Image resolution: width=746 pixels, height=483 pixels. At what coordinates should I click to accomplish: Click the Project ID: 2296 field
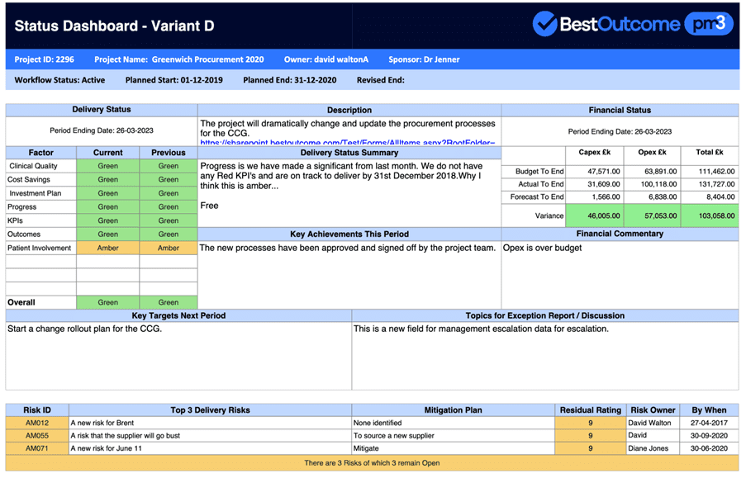45,59
